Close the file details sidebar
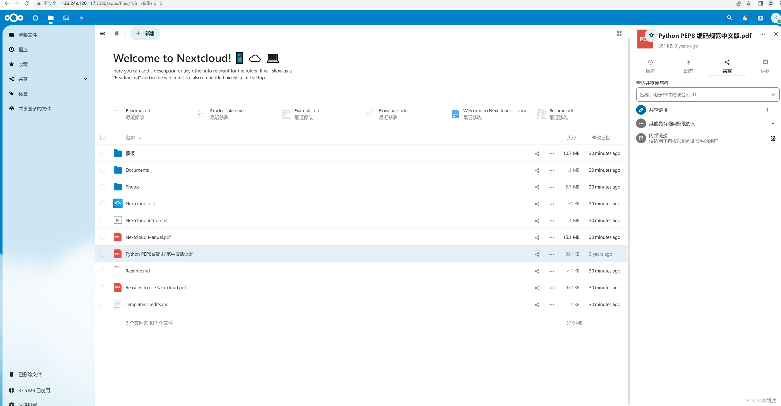This screenshot has height=406, width=781. 776,34
